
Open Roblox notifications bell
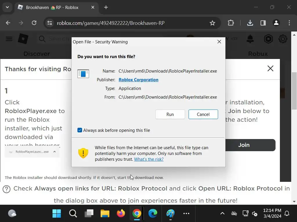(x=250, y=39)
